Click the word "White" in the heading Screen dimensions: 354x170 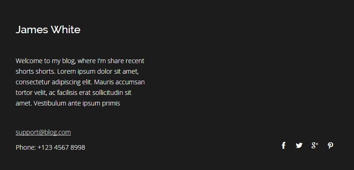click(65, 29)
